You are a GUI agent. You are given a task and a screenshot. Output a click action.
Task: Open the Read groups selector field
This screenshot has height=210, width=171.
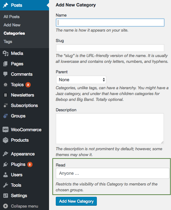click(112, 173)
